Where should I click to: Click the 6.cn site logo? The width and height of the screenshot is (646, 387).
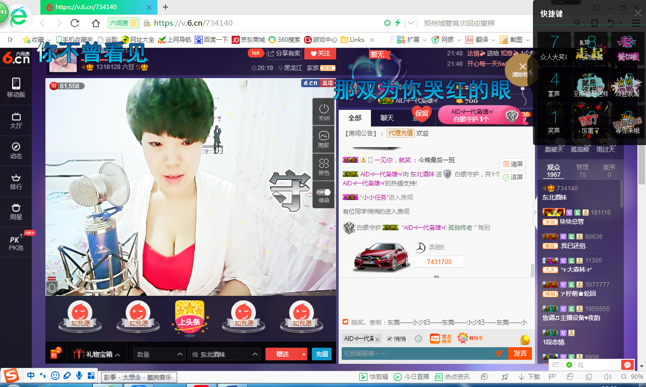coord(16,57)
